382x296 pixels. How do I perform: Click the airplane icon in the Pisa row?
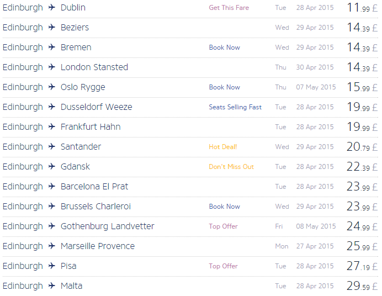pos(52,266)
